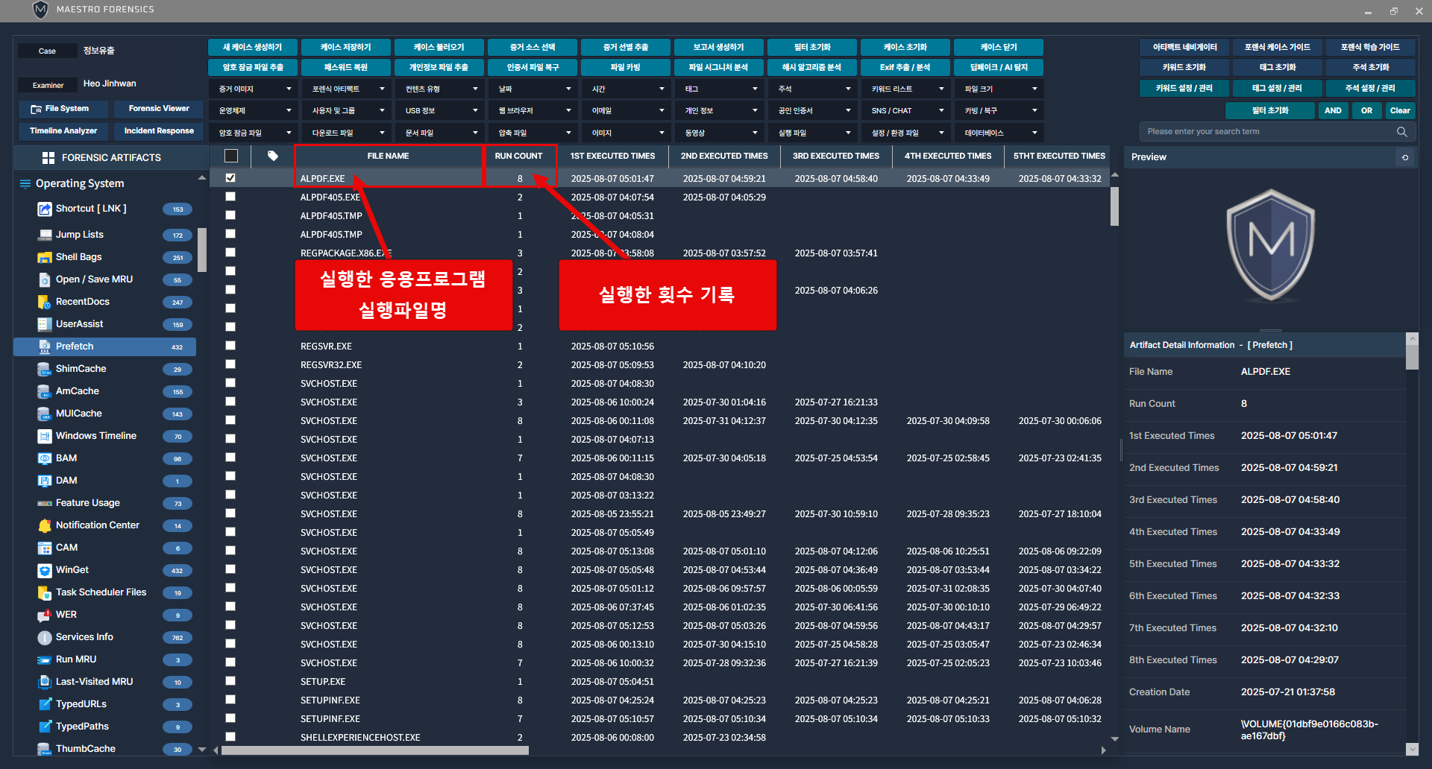1432x769 pixels.
Task: Click the Shell Bags folder icon
Action: [x=45, y=257]
